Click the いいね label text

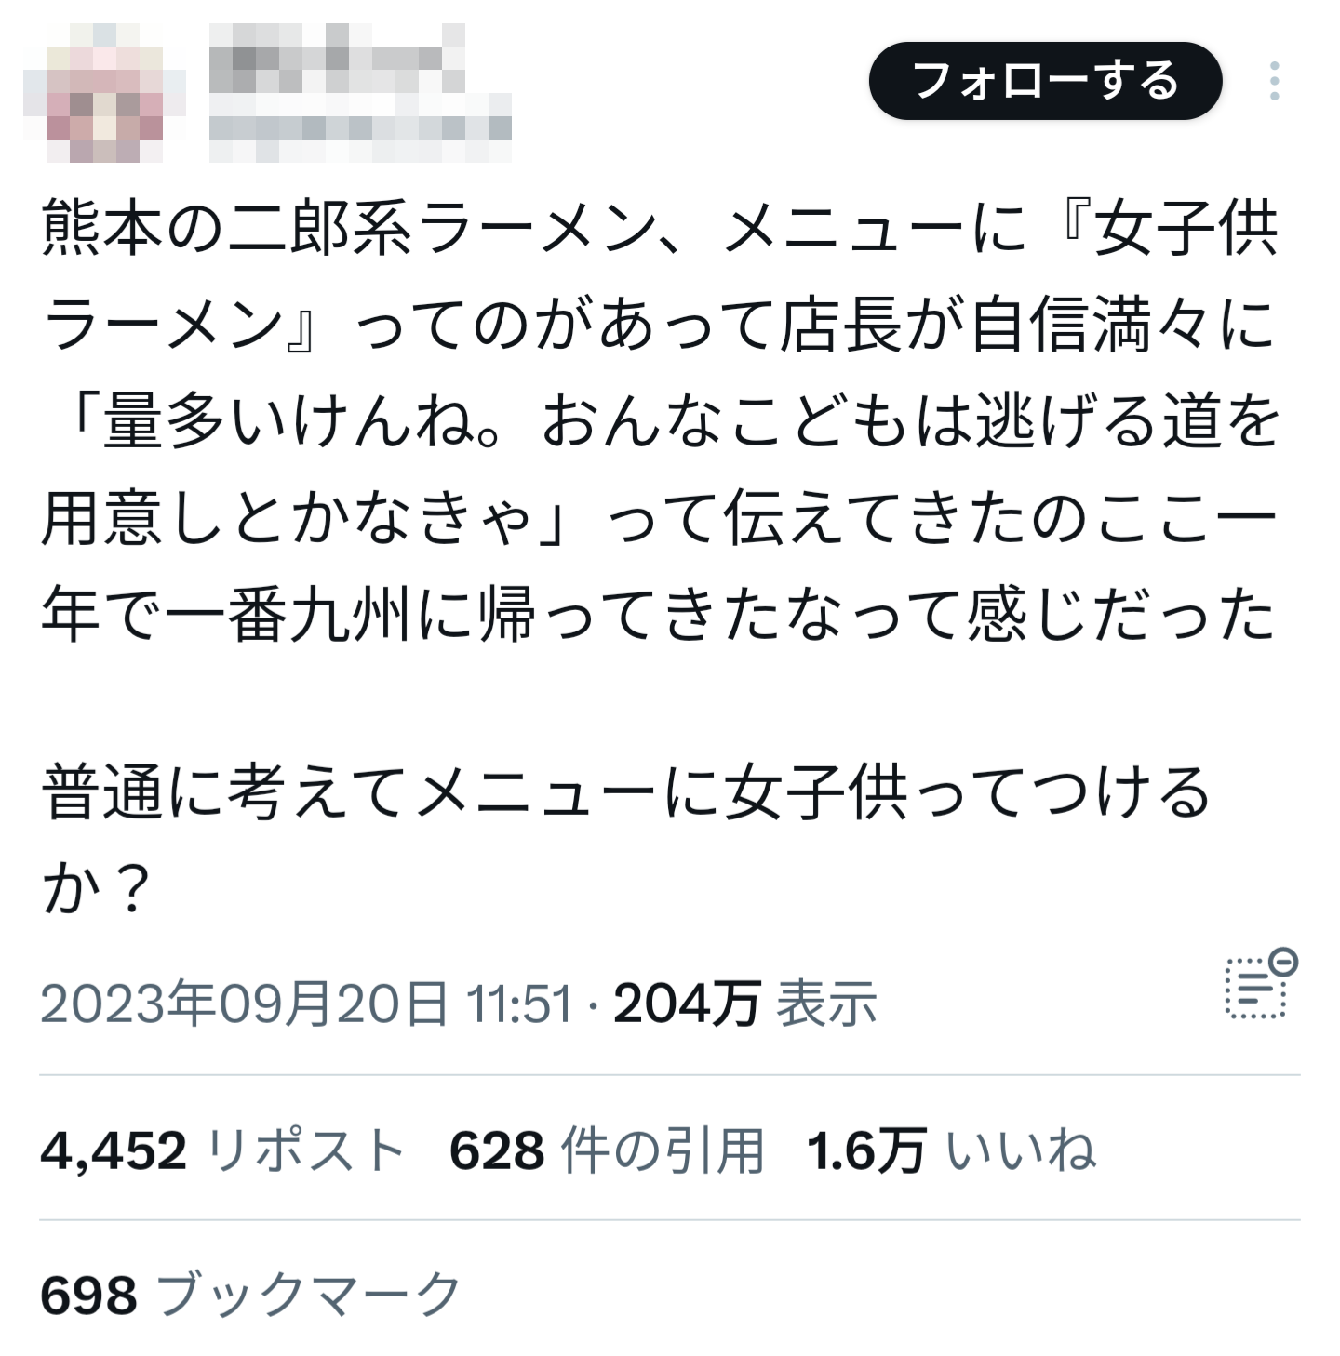(1022, 1150)
